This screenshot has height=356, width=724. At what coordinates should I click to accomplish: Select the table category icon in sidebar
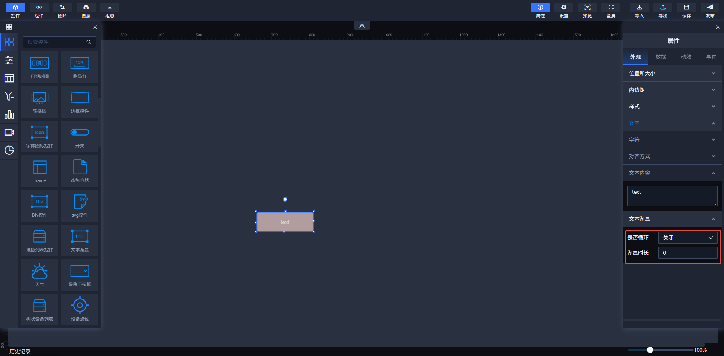(9, 78)
